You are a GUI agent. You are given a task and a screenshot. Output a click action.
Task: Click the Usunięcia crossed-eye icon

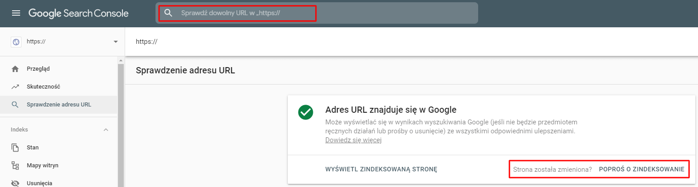15,183
